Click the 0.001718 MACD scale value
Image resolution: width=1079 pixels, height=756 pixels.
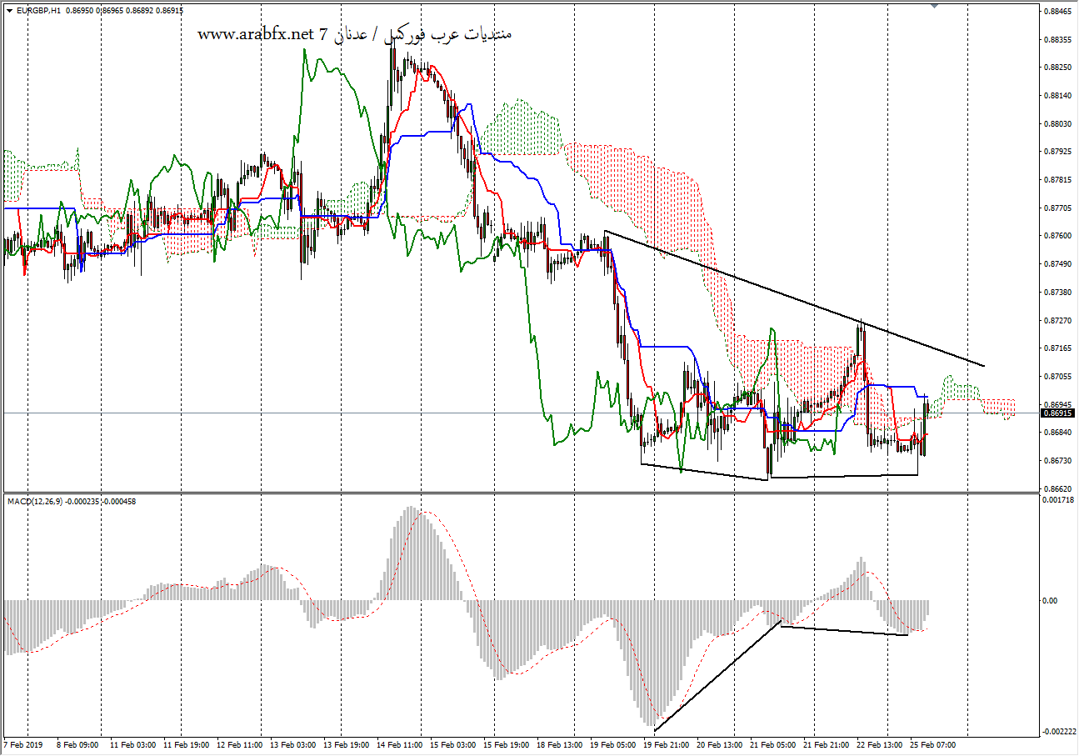[1059, 499]
